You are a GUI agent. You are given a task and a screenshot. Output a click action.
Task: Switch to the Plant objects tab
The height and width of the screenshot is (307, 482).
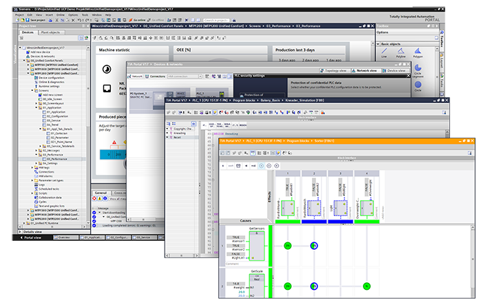[x=52, y=32]
